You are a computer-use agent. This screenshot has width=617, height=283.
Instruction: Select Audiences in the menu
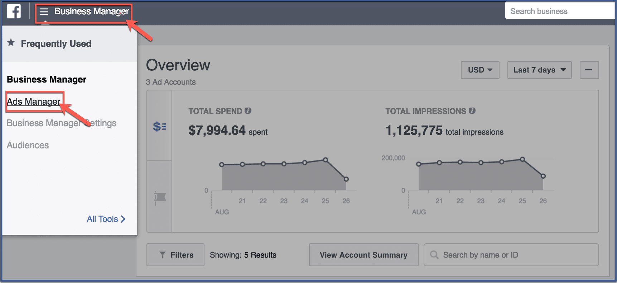point(28,145)
